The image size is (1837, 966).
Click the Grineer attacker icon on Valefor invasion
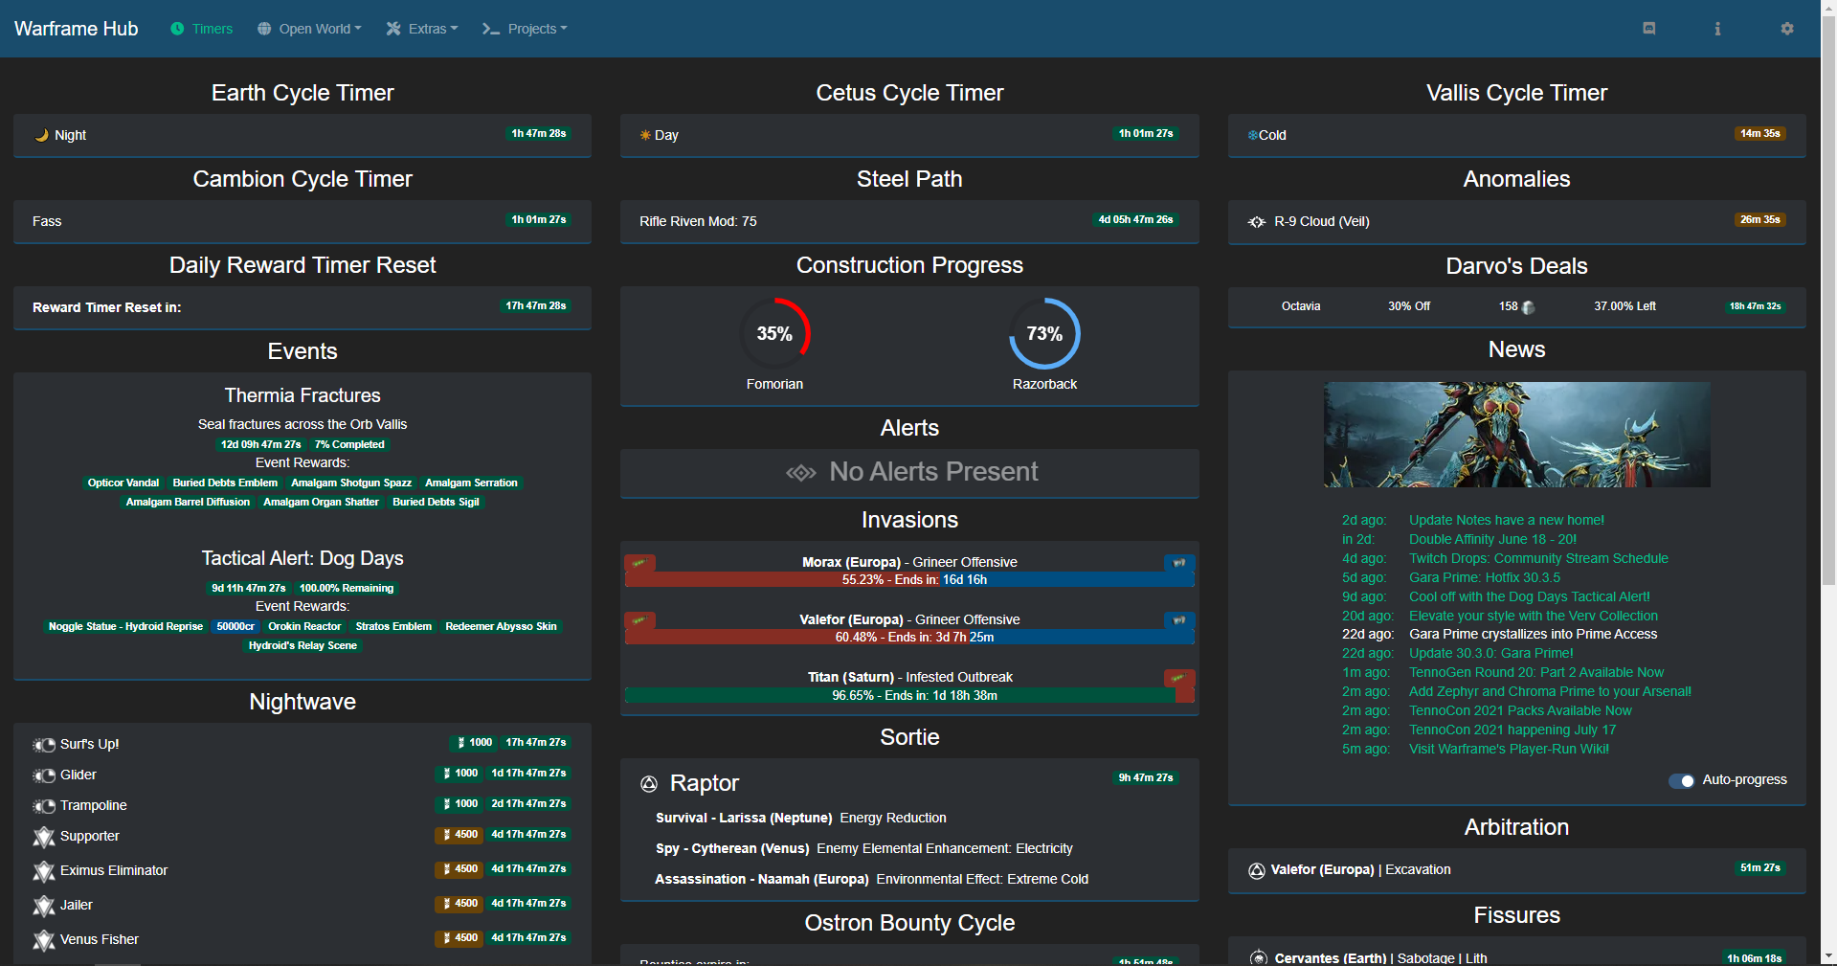pyautogui.click(x=638, y=620)
